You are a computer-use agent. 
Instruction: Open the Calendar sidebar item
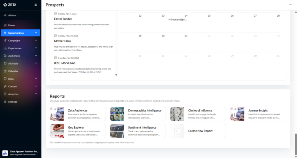[13, 71]
